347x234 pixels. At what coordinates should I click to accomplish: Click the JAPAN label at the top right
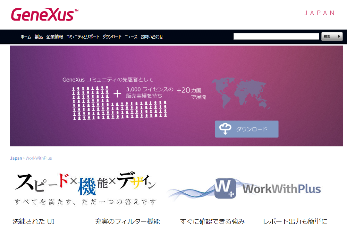tap(319, 13)
